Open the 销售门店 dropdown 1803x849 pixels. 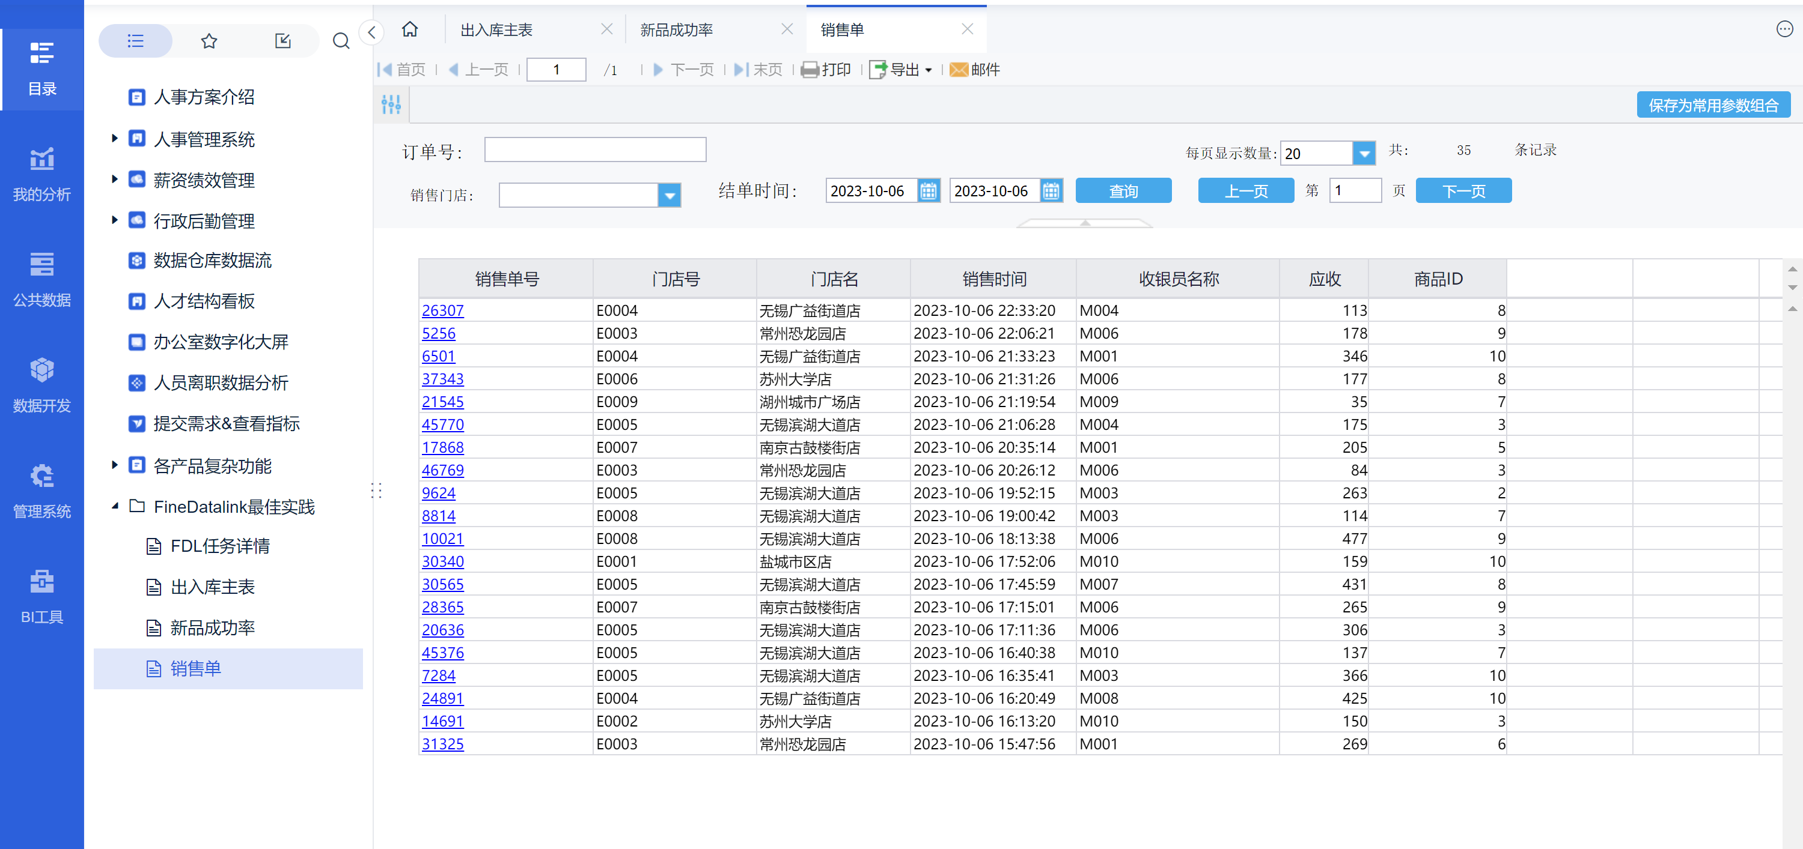(x=669, y=196)
